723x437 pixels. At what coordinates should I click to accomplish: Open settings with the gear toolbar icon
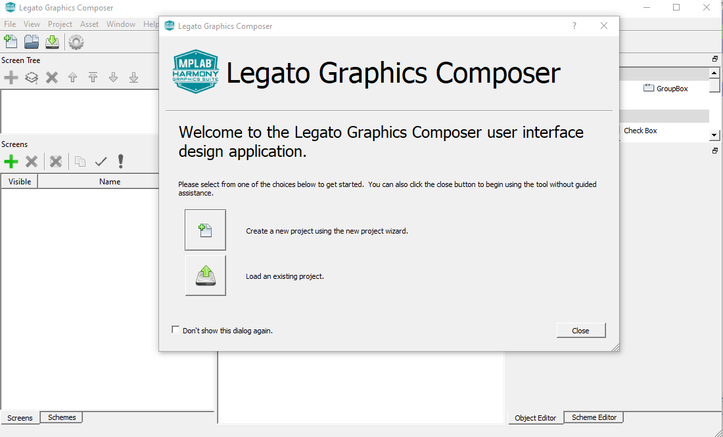click(76, 43)
